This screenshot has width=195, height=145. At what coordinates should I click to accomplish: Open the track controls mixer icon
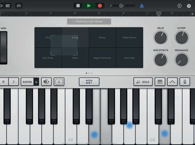click(19, 6)
